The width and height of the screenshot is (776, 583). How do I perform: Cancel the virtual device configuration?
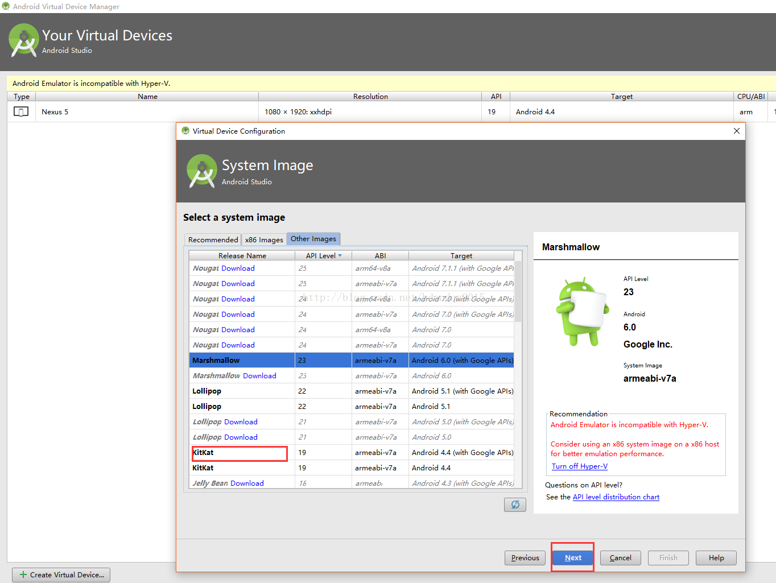point(620,557)
